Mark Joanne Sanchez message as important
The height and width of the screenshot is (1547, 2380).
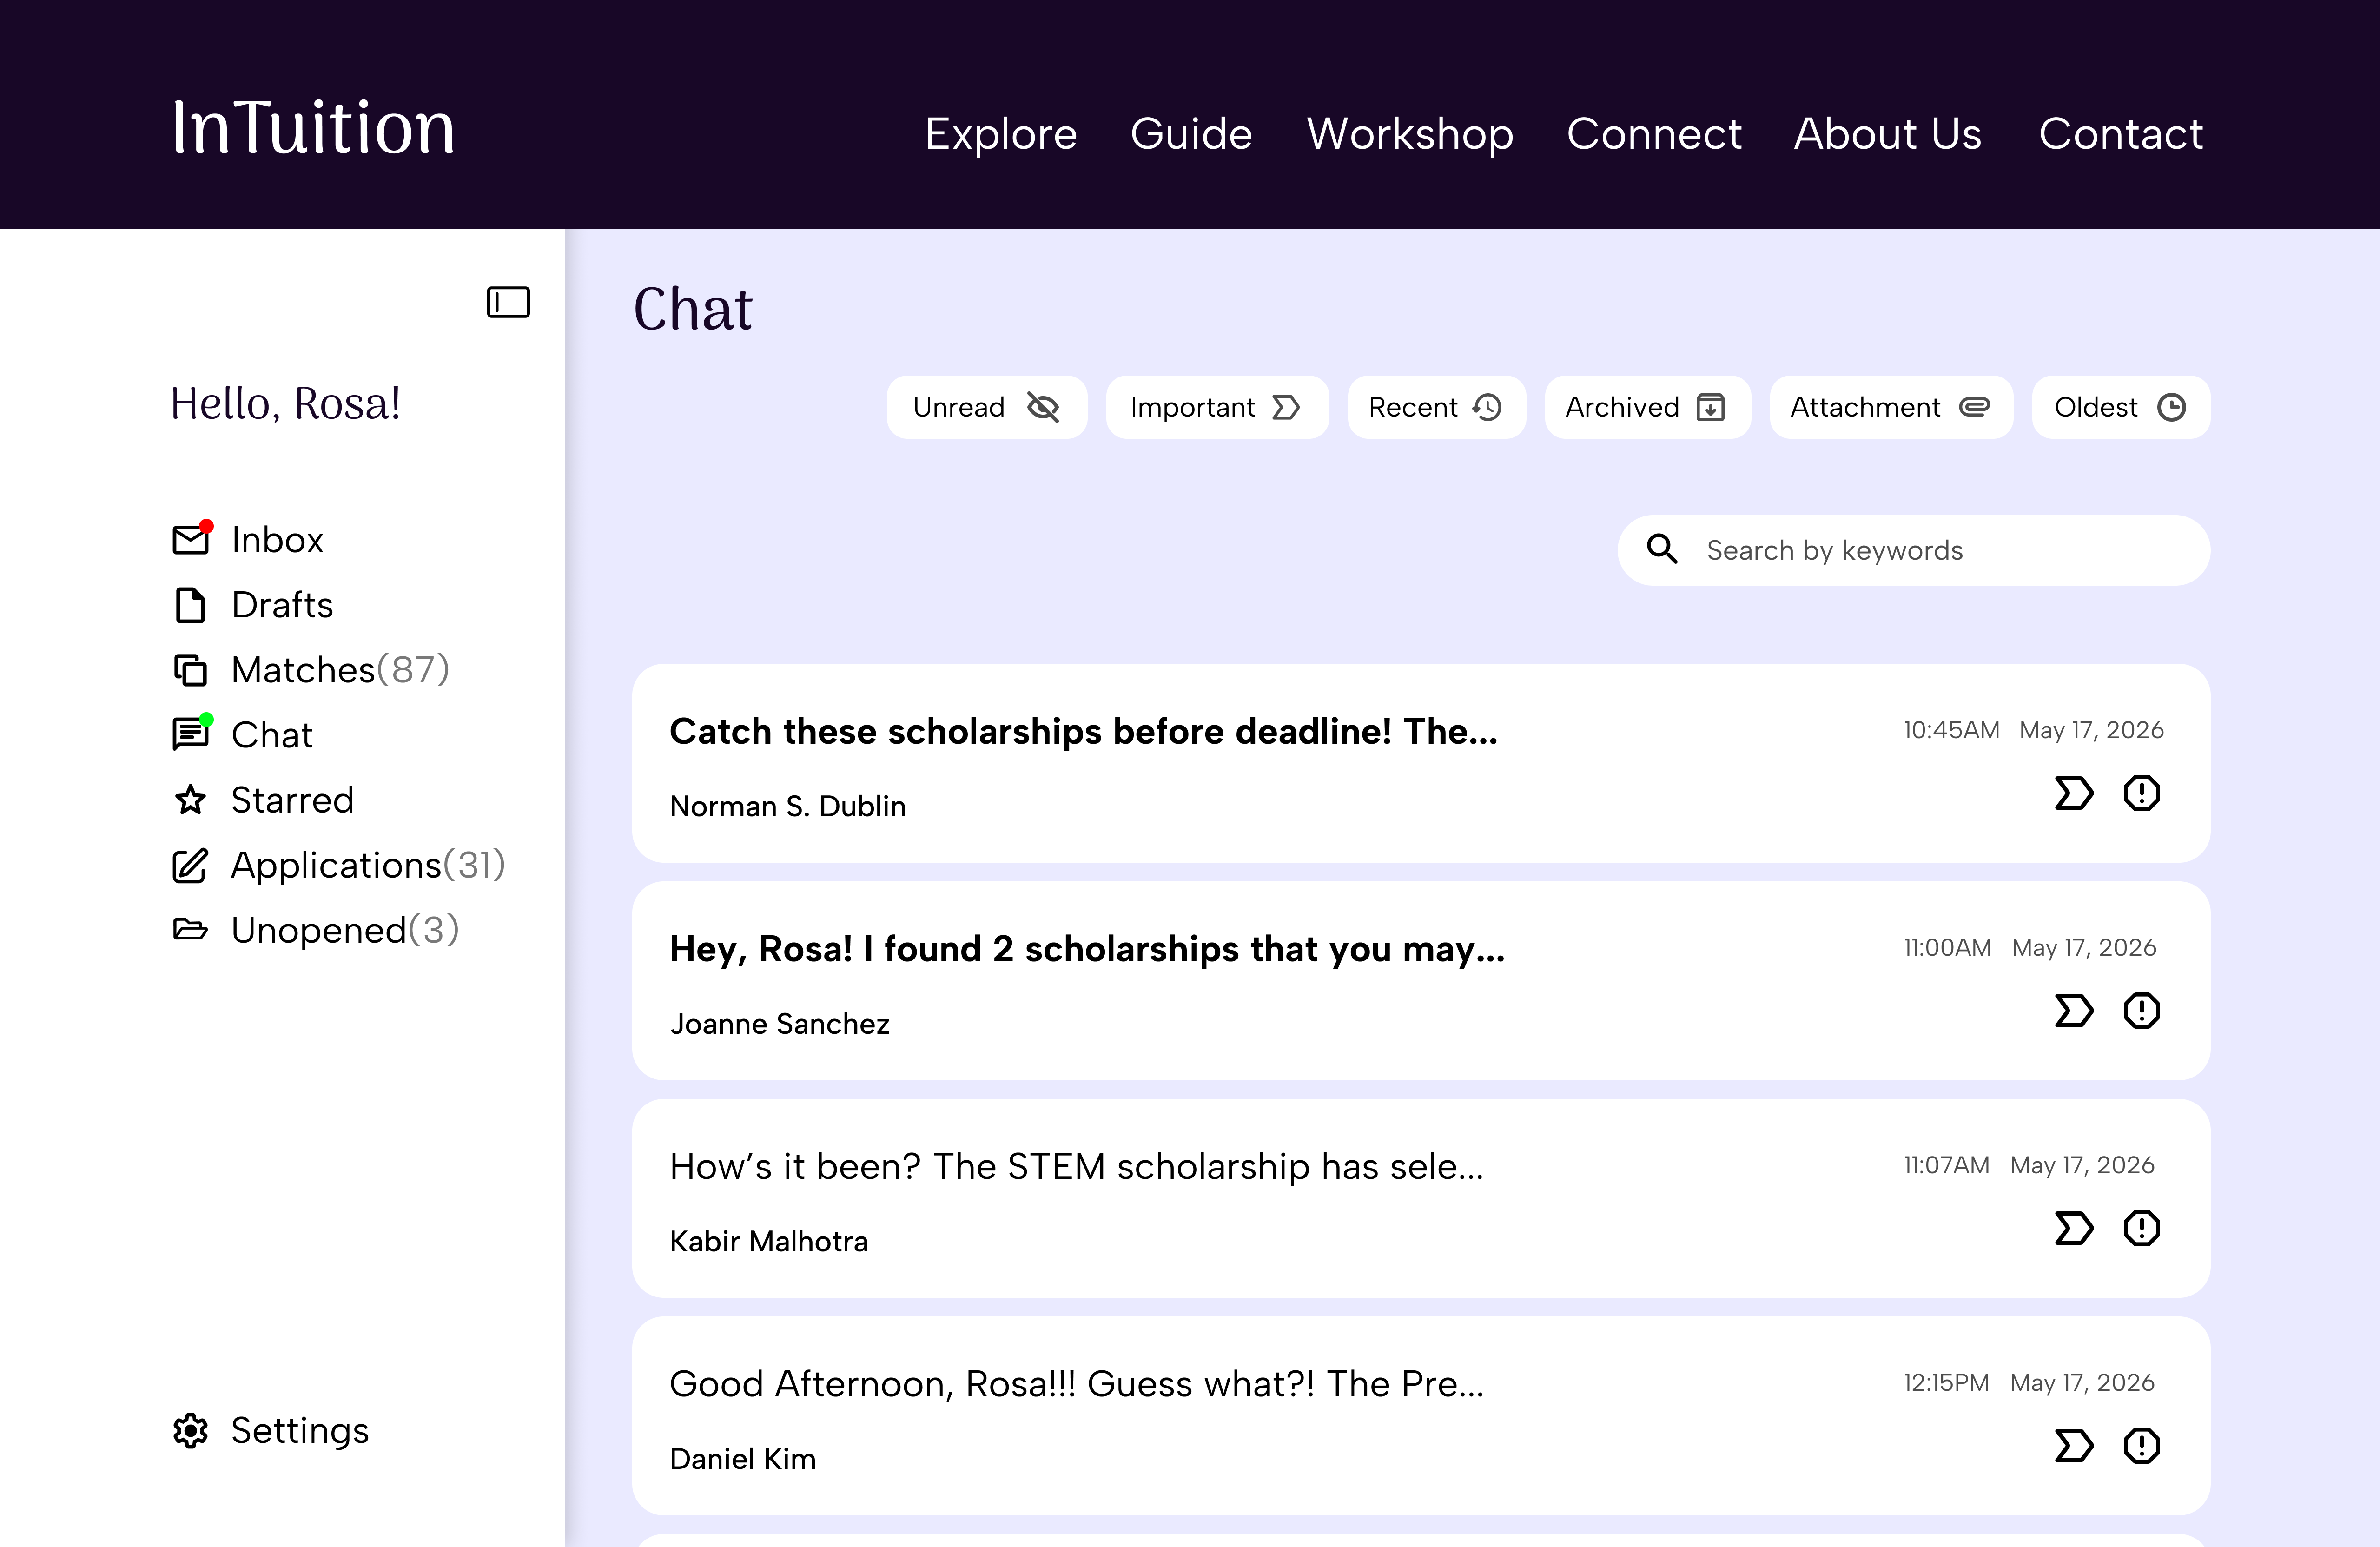(2073, 1011)
